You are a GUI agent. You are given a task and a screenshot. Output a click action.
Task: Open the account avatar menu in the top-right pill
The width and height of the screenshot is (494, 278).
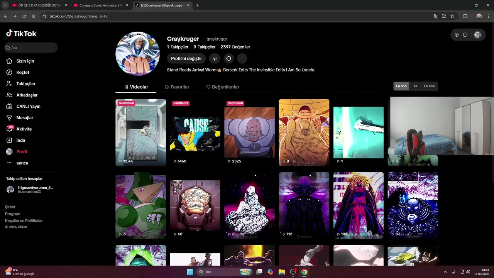477,35
